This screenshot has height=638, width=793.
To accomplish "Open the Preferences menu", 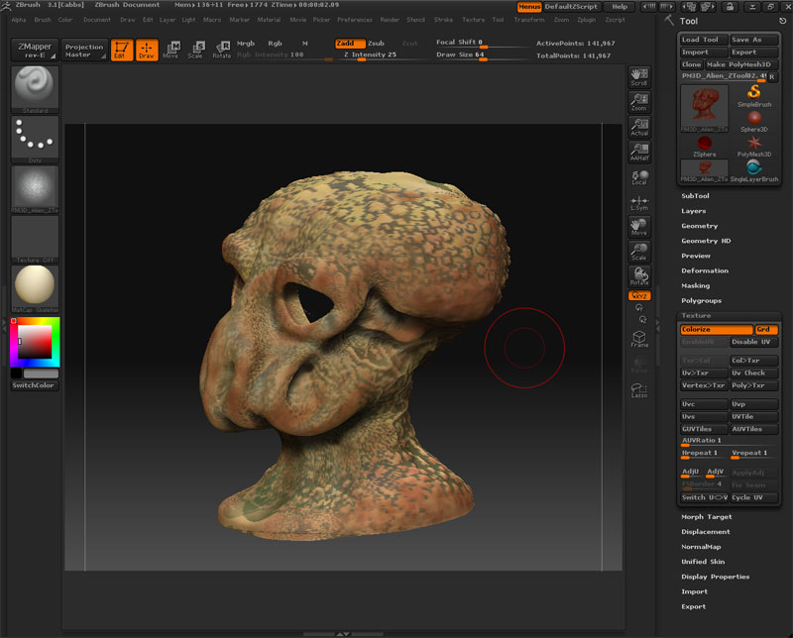I will point(355,20).
